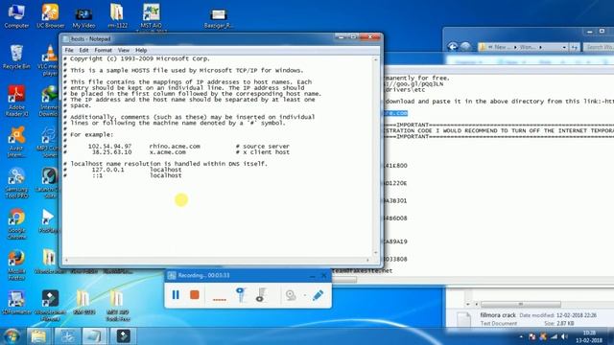Image resolution: width=614 pixels, height=345 pixels.
Task: Select the Google Chrome desktop shortcut
Action: click(x=16, y=224)
